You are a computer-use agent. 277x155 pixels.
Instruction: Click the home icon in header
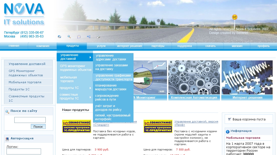pos(59,37)
